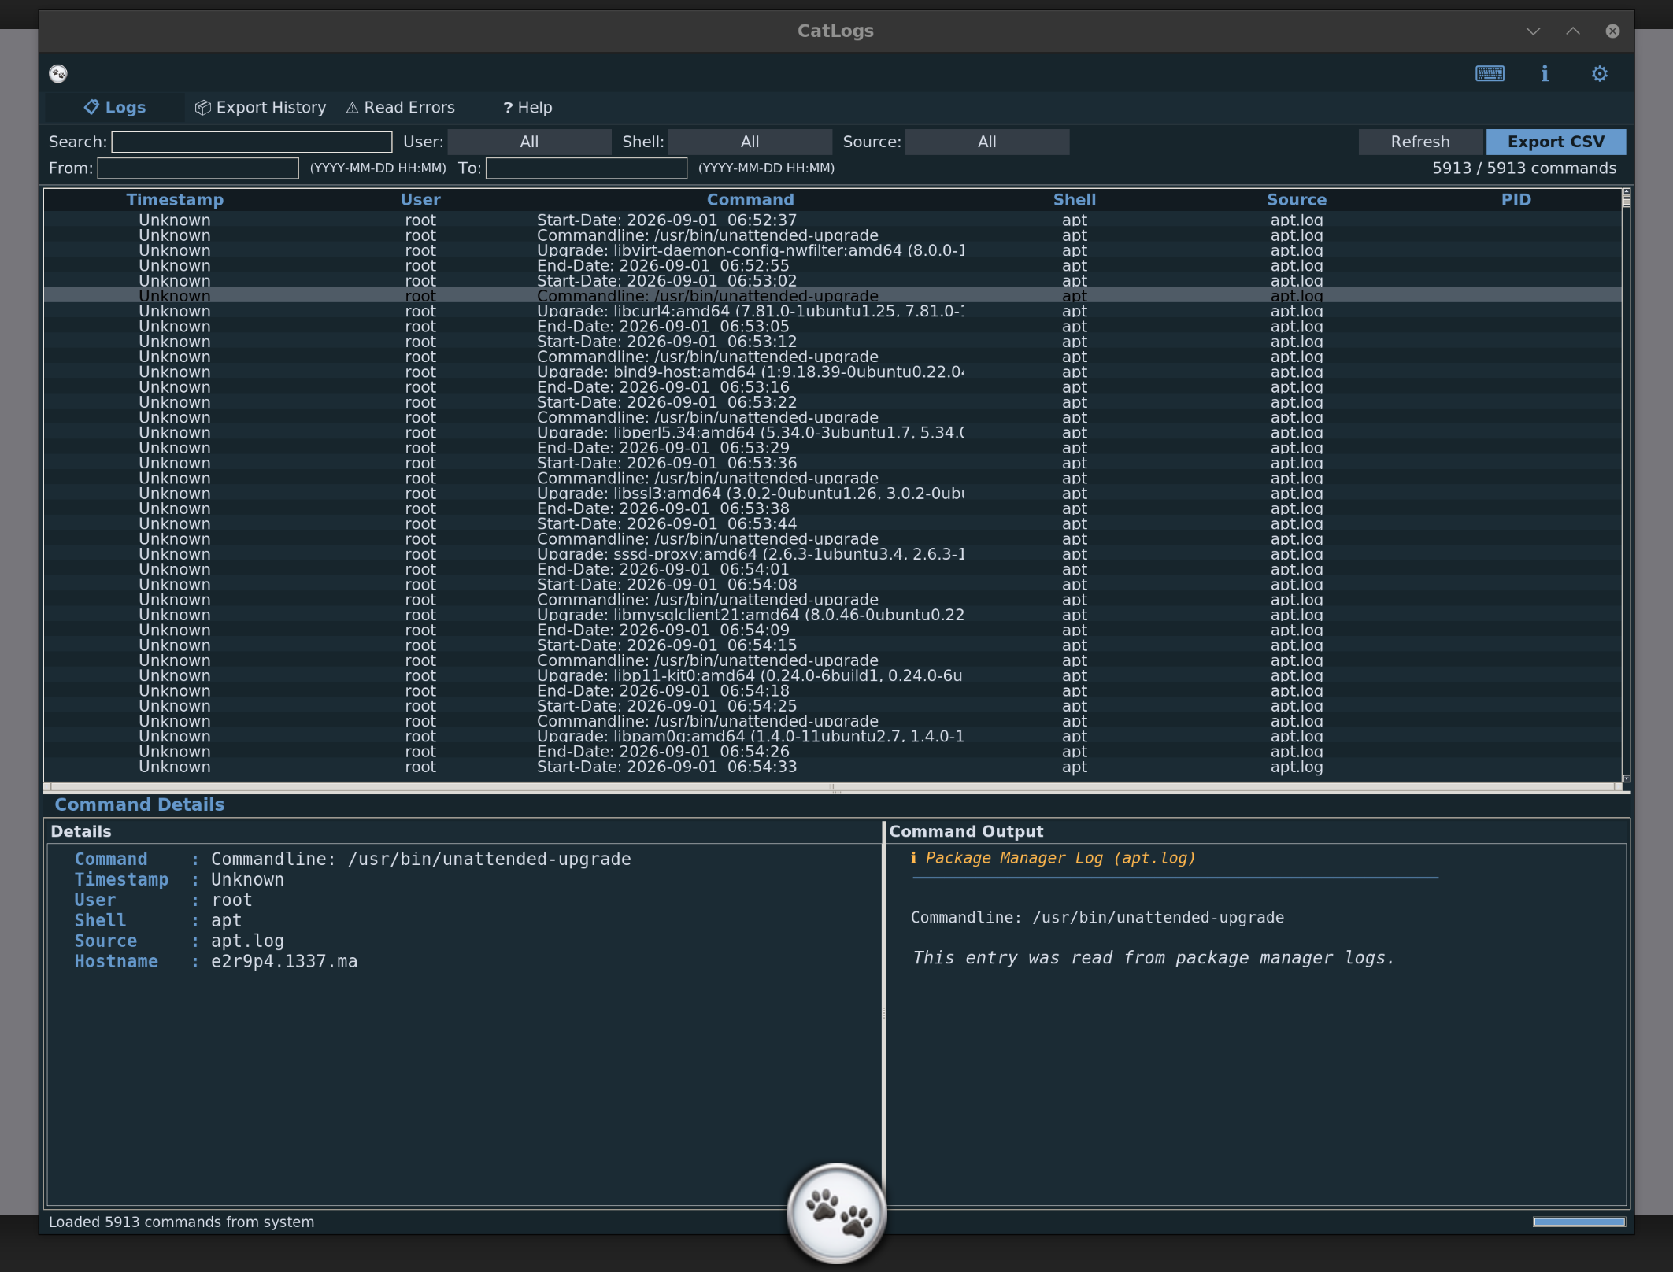The image size is (1673, 1272).
Task: Sort by the Timestamp column header
Action: pyautogui.click(x=175, y=200)
